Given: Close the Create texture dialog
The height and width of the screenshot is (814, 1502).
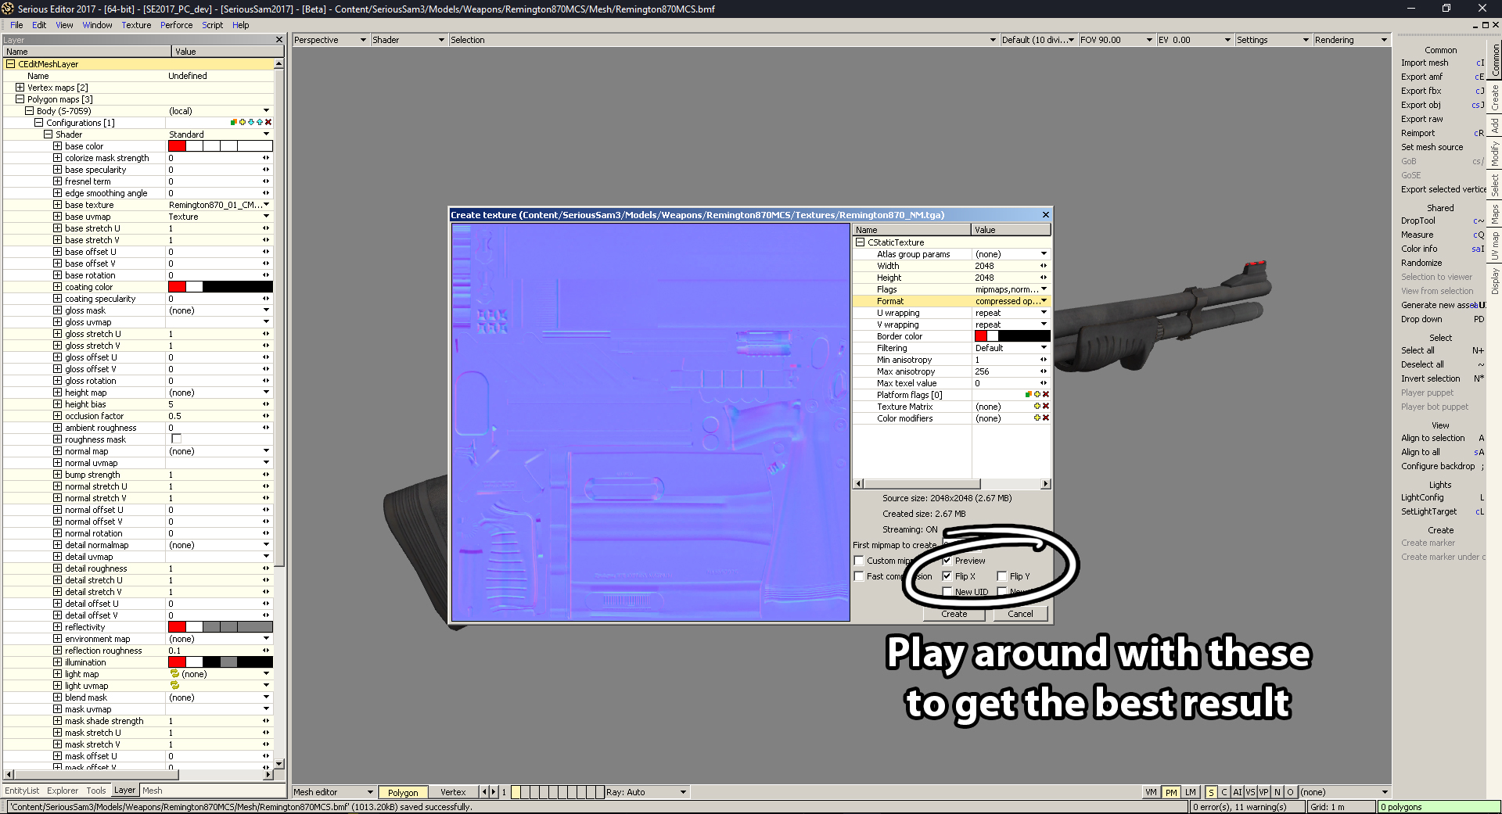Looking at the screenshot, I should tap(1046, 215).
